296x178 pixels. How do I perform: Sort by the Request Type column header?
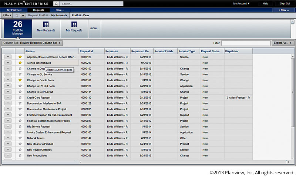pyautogui.click(x=189, y=51)
